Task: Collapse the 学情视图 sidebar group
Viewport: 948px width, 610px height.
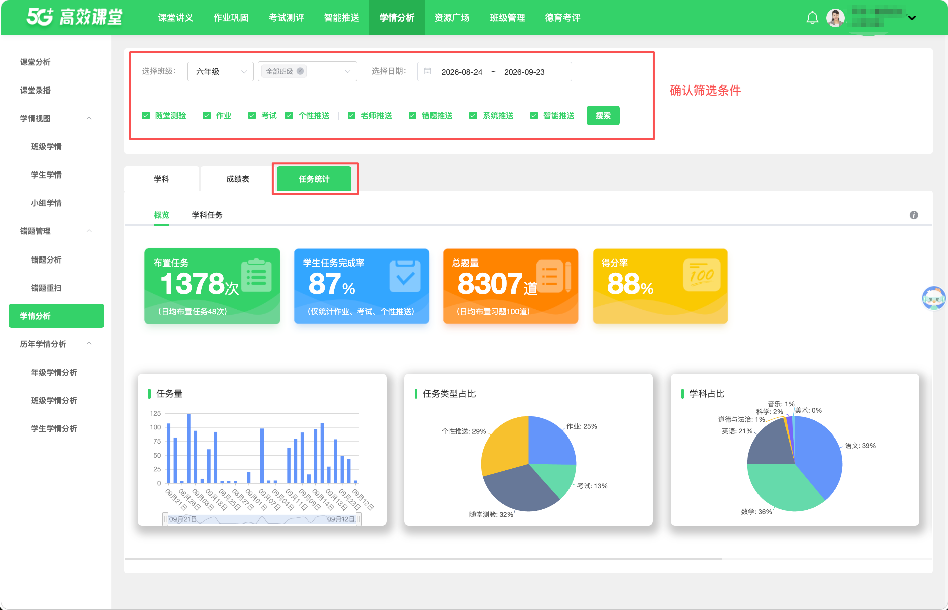Action: coord(89,119)
